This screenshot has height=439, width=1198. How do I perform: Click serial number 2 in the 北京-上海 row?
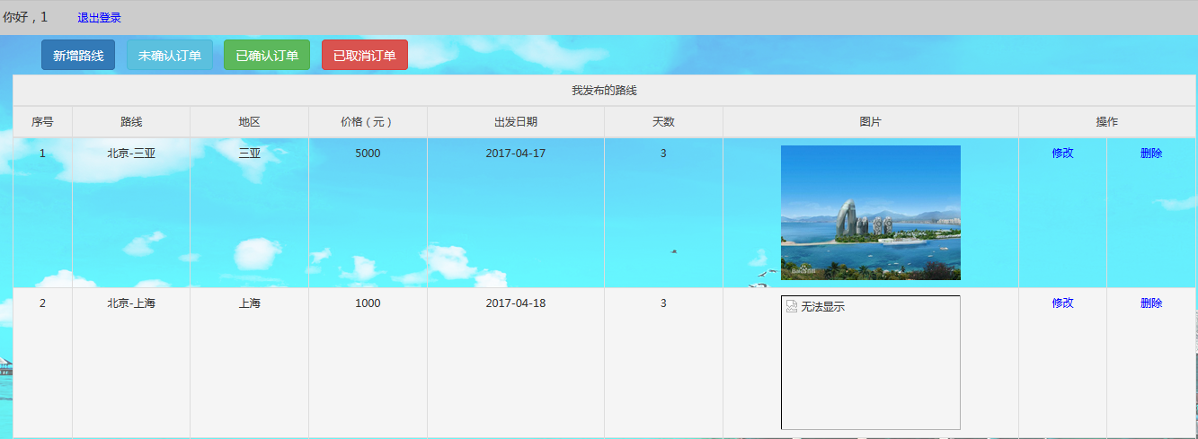click(42, 303)
